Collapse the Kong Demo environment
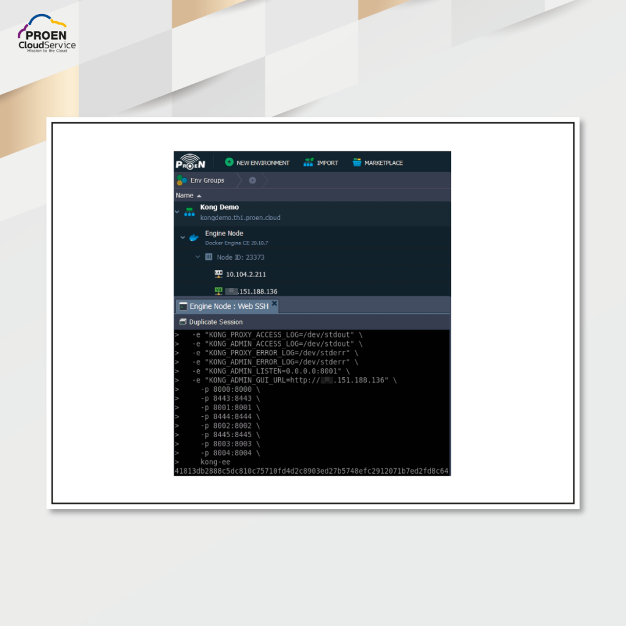626x626 pixels. click(177, 212)
